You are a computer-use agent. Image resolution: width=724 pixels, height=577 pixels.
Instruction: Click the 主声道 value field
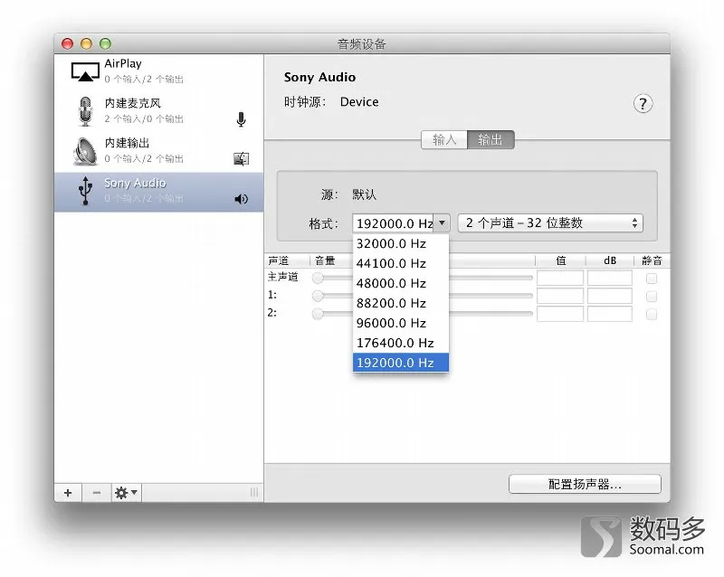click(560, 278)
